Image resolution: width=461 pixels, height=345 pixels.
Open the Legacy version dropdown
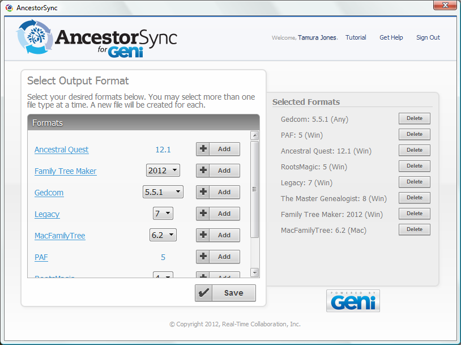point(163,213)
